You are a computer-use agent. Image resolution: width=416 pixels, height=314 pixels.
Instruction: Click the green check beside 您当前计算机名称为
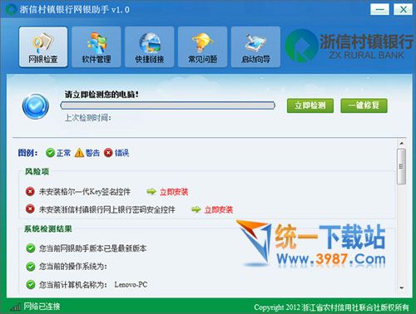point(31,284)
